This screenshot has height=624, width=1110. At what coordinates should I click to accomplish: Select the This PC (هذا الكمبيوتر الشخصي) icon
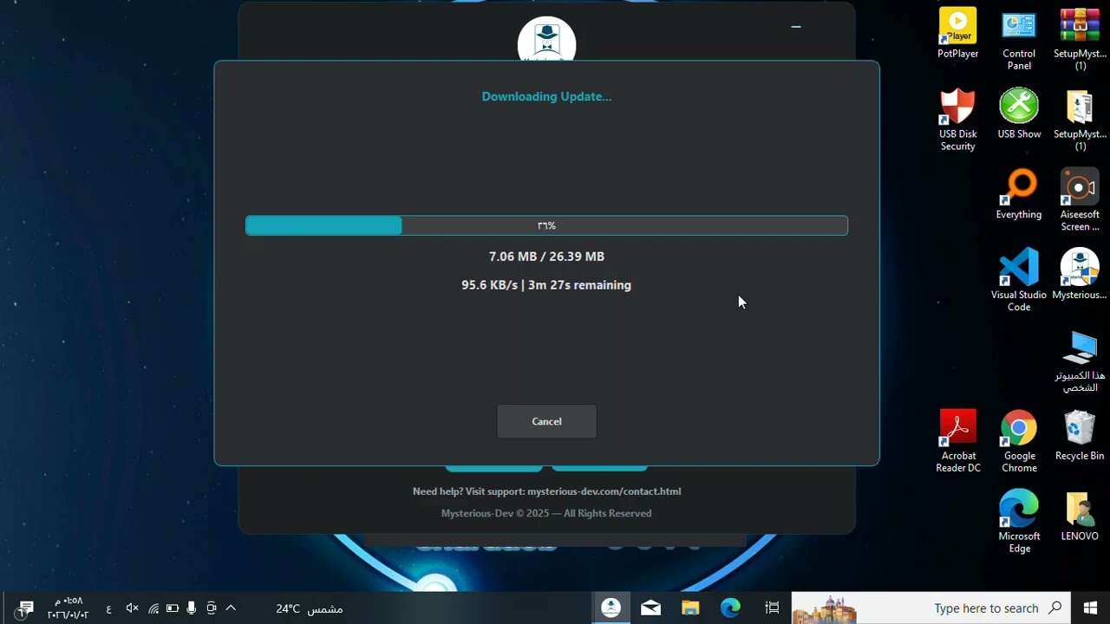(x=1080, y=361)
